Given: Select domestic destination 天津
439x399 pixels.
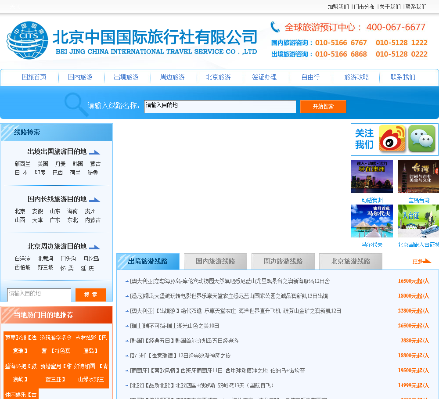Looking at the screenshot, I should click(37, 220).
